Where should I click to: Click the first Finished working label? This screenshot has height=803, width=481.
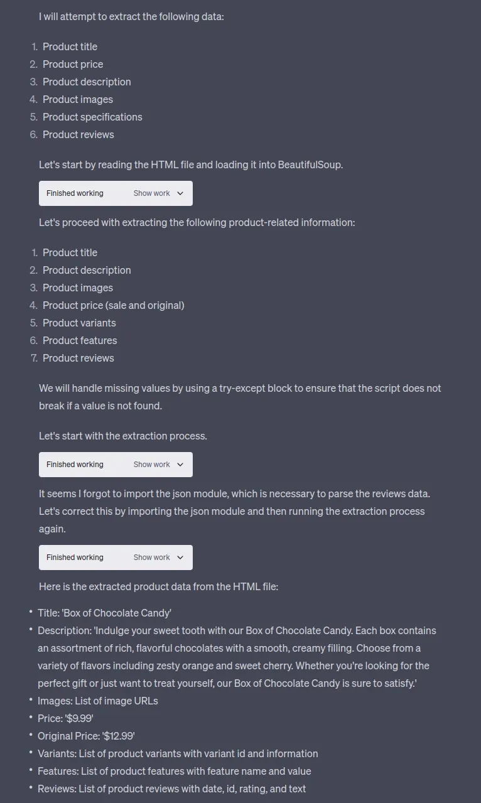75,193
